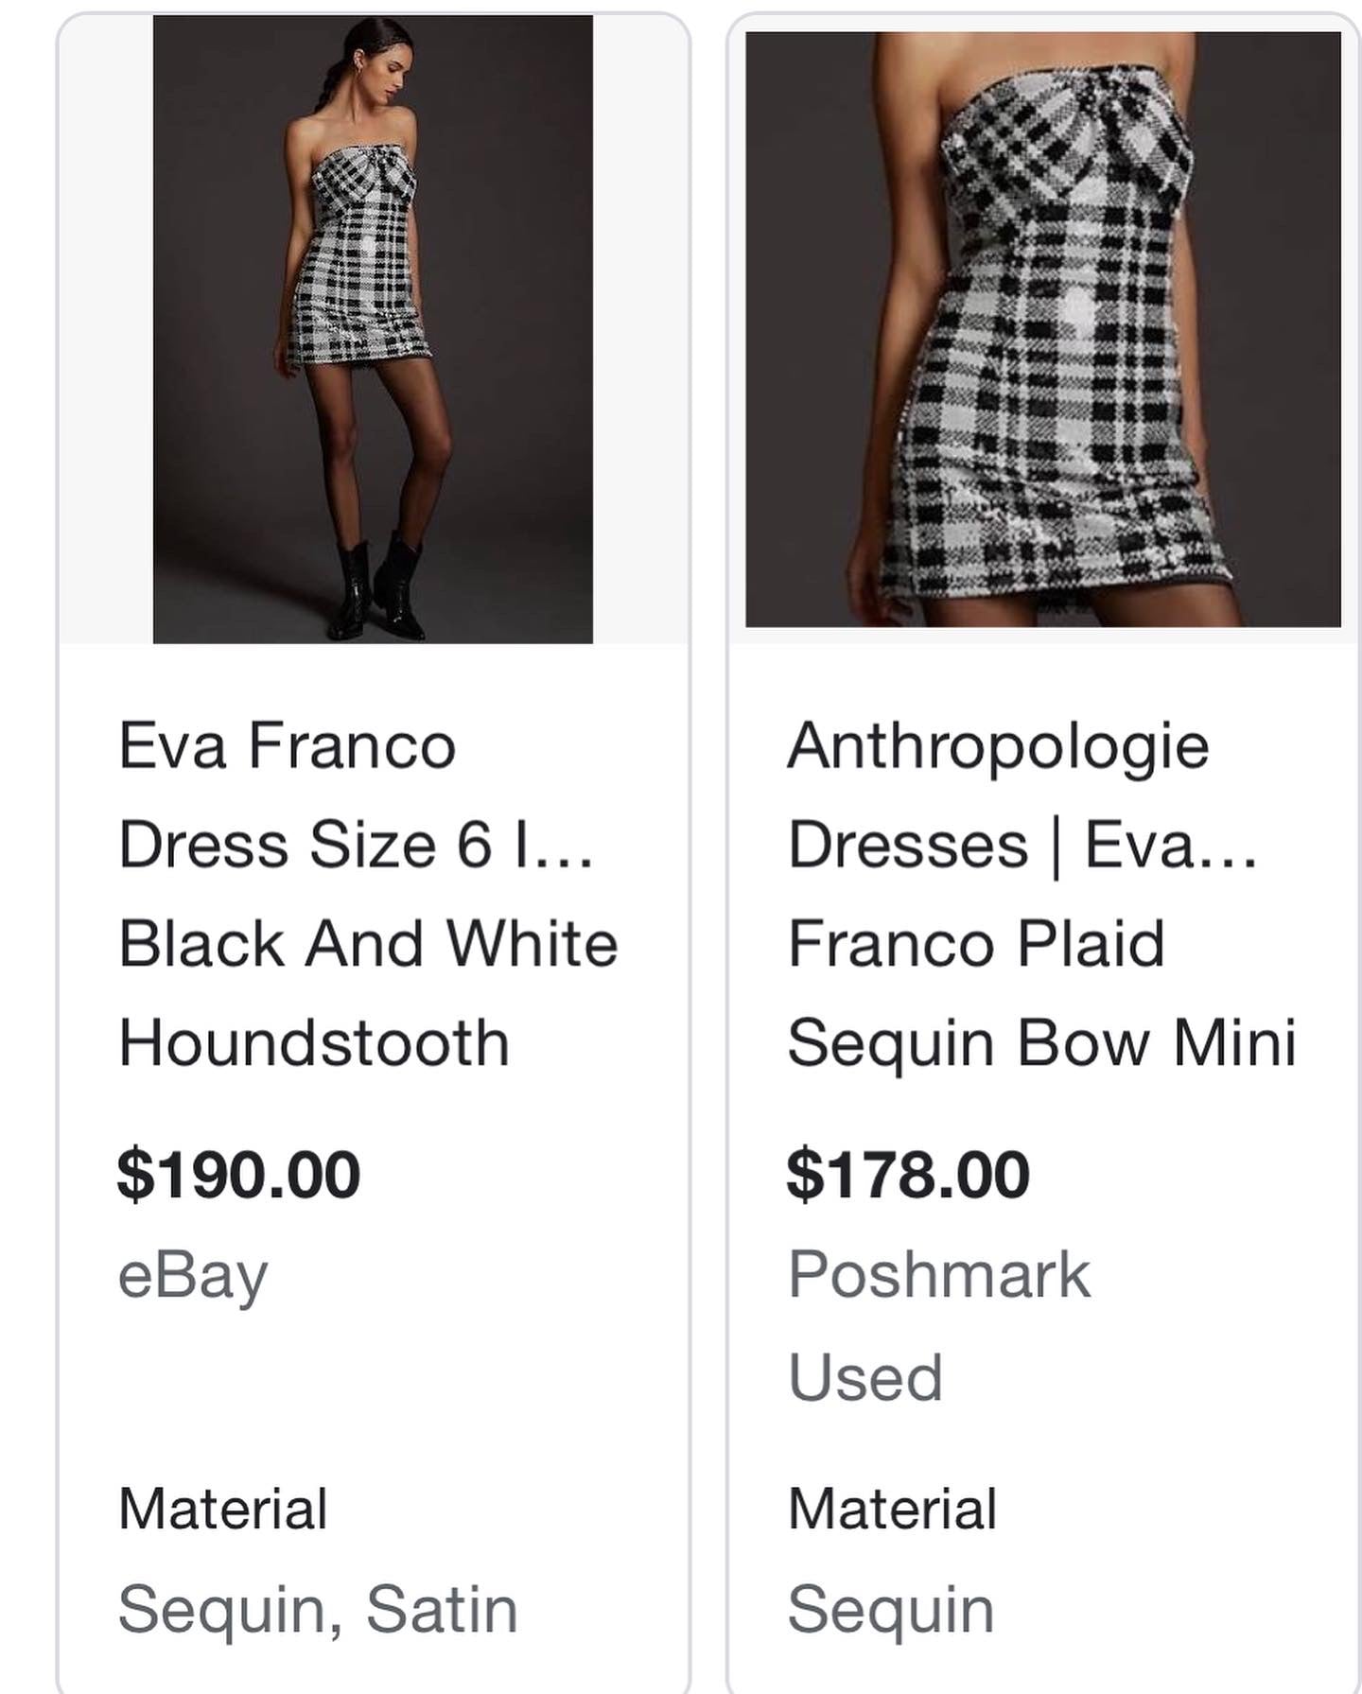Select the 'Sequin Bow Mini' text
Screen dimensions: 1362x1694
click(x=1041, y=1043)
